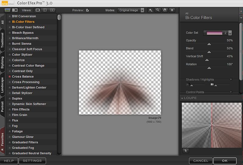Image resolution: width=243 pixels, height=165 pixels.
Task: Toggle favorite star for Film Grain
Action: click(x=9, y=115)
